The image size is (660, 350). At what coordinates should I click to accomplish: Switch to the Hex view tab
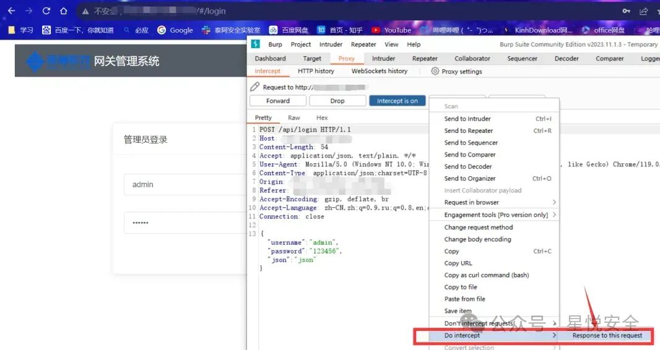[x=321, y=117]
